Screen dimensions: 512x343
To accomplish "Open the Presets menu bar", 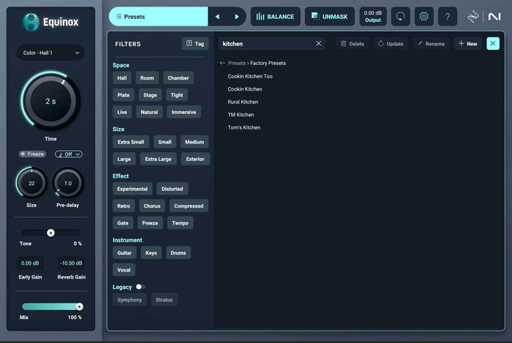I will coord(159,17).
